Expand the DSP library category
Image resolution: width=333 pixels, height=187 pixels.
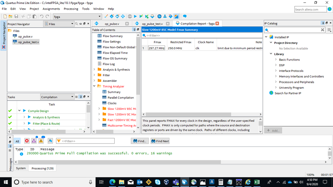point(276,65)
